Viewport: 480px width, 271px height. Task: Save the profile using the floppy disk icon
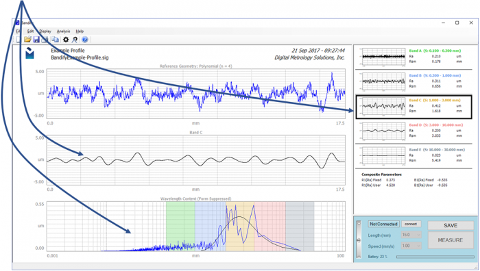pos(36,40)
